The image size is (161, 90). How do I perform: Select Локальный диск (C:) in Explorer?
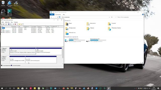click(75, 40)
